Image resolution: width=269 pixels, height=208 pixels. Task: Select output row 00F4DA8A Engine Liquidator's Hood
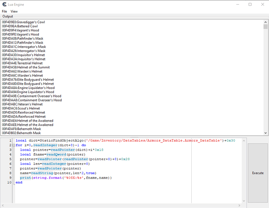coord(28,88)
